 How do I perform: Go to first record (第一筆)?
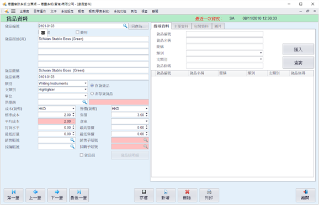tap(14, 195)
